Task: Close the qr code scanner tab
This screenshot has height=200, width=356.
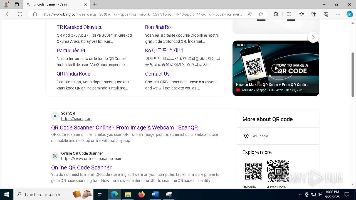Action: tap(85, 4)
